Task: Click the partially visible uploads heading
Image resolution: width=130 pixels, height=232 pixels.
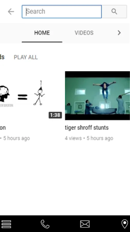Action: click(2, 57)
